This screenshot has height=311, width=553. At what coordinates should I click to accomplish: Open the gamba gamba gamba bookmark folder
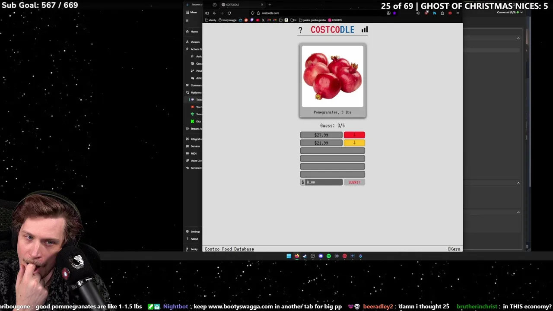312,20
